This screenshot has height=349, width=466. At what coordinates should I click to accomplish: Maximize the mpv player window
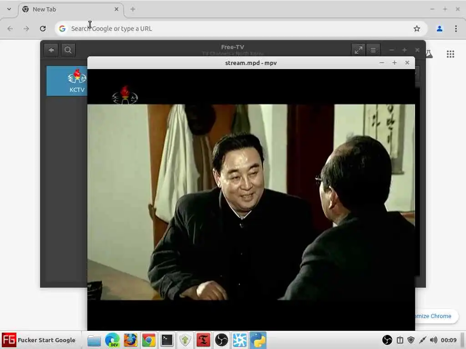coord(395,63)
